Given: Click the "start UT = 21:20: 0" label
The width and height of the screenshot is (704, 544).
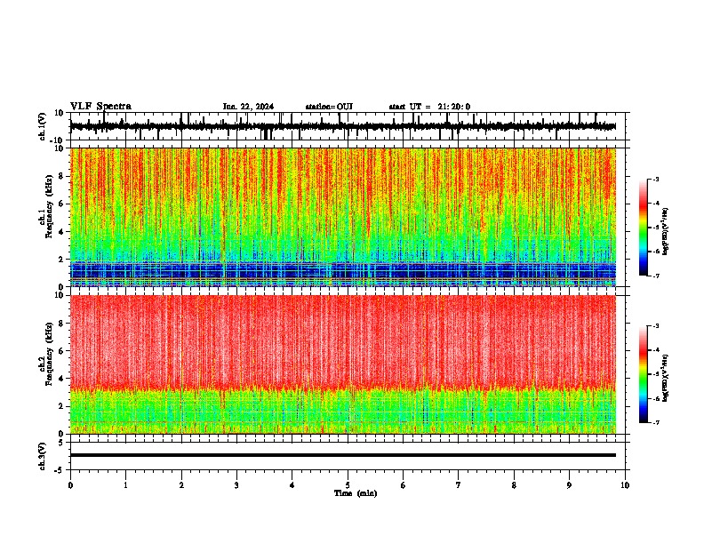Looking at the screenshot, I should 429,107.
